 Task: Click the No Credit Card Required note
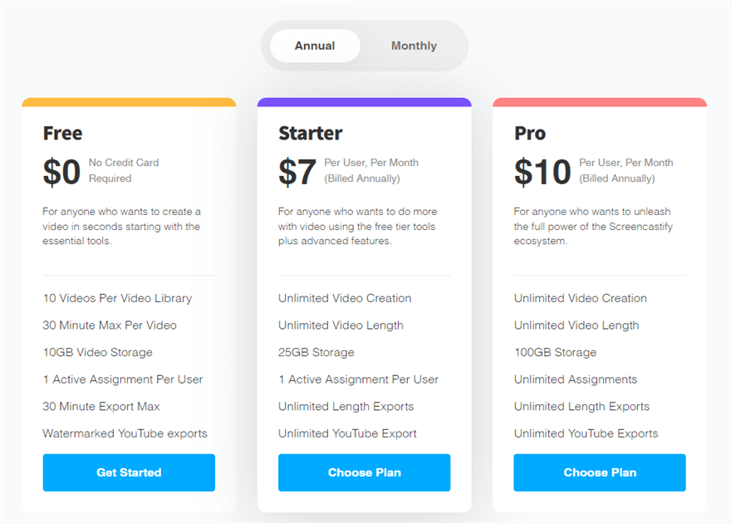[x=124, y=170]
